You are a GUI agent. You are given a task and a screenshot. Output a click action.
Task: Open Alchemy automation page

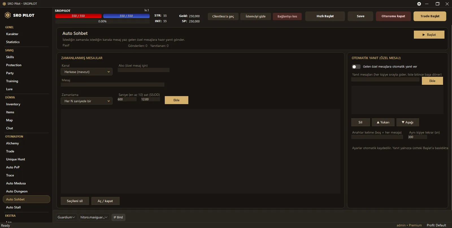click(12, 143)
